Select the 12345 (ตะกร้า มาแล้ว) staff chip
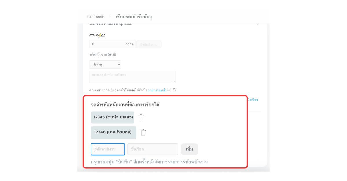347x181 pixels. point(112,117)
